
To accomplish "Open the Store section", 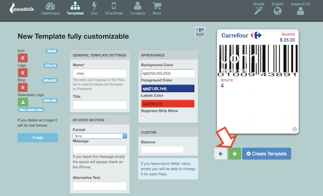I will [157, 8].
